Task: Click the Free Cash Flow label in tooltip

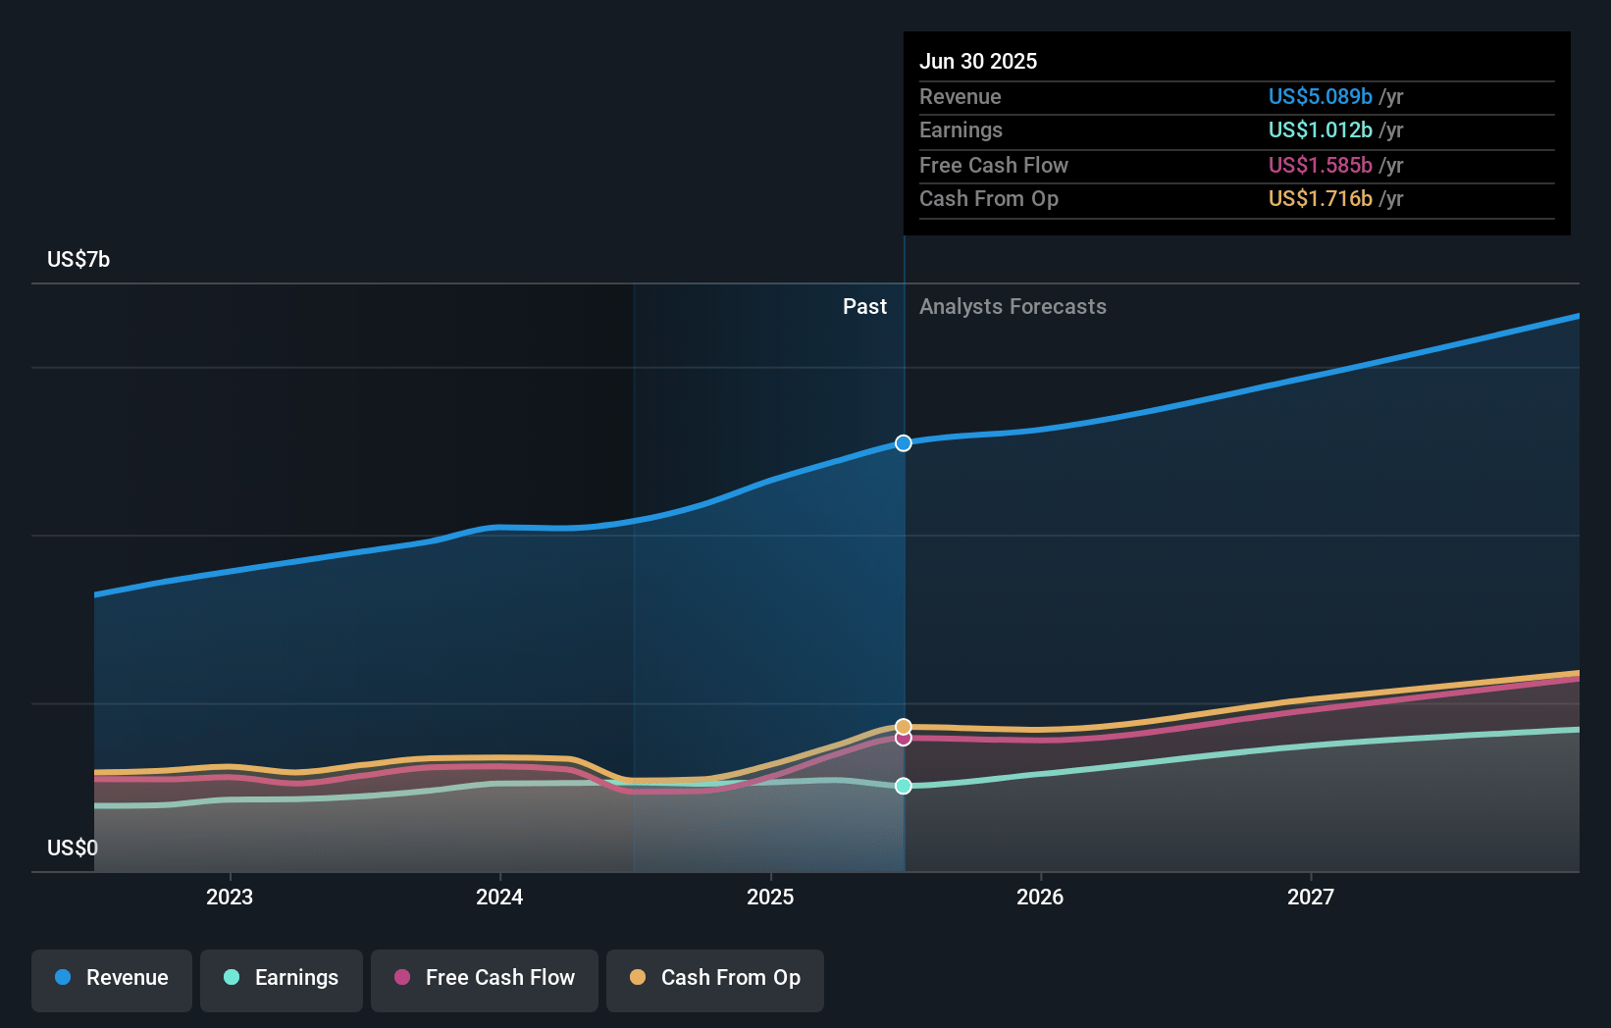Action: pyautogui.click(x=994, y=165)
